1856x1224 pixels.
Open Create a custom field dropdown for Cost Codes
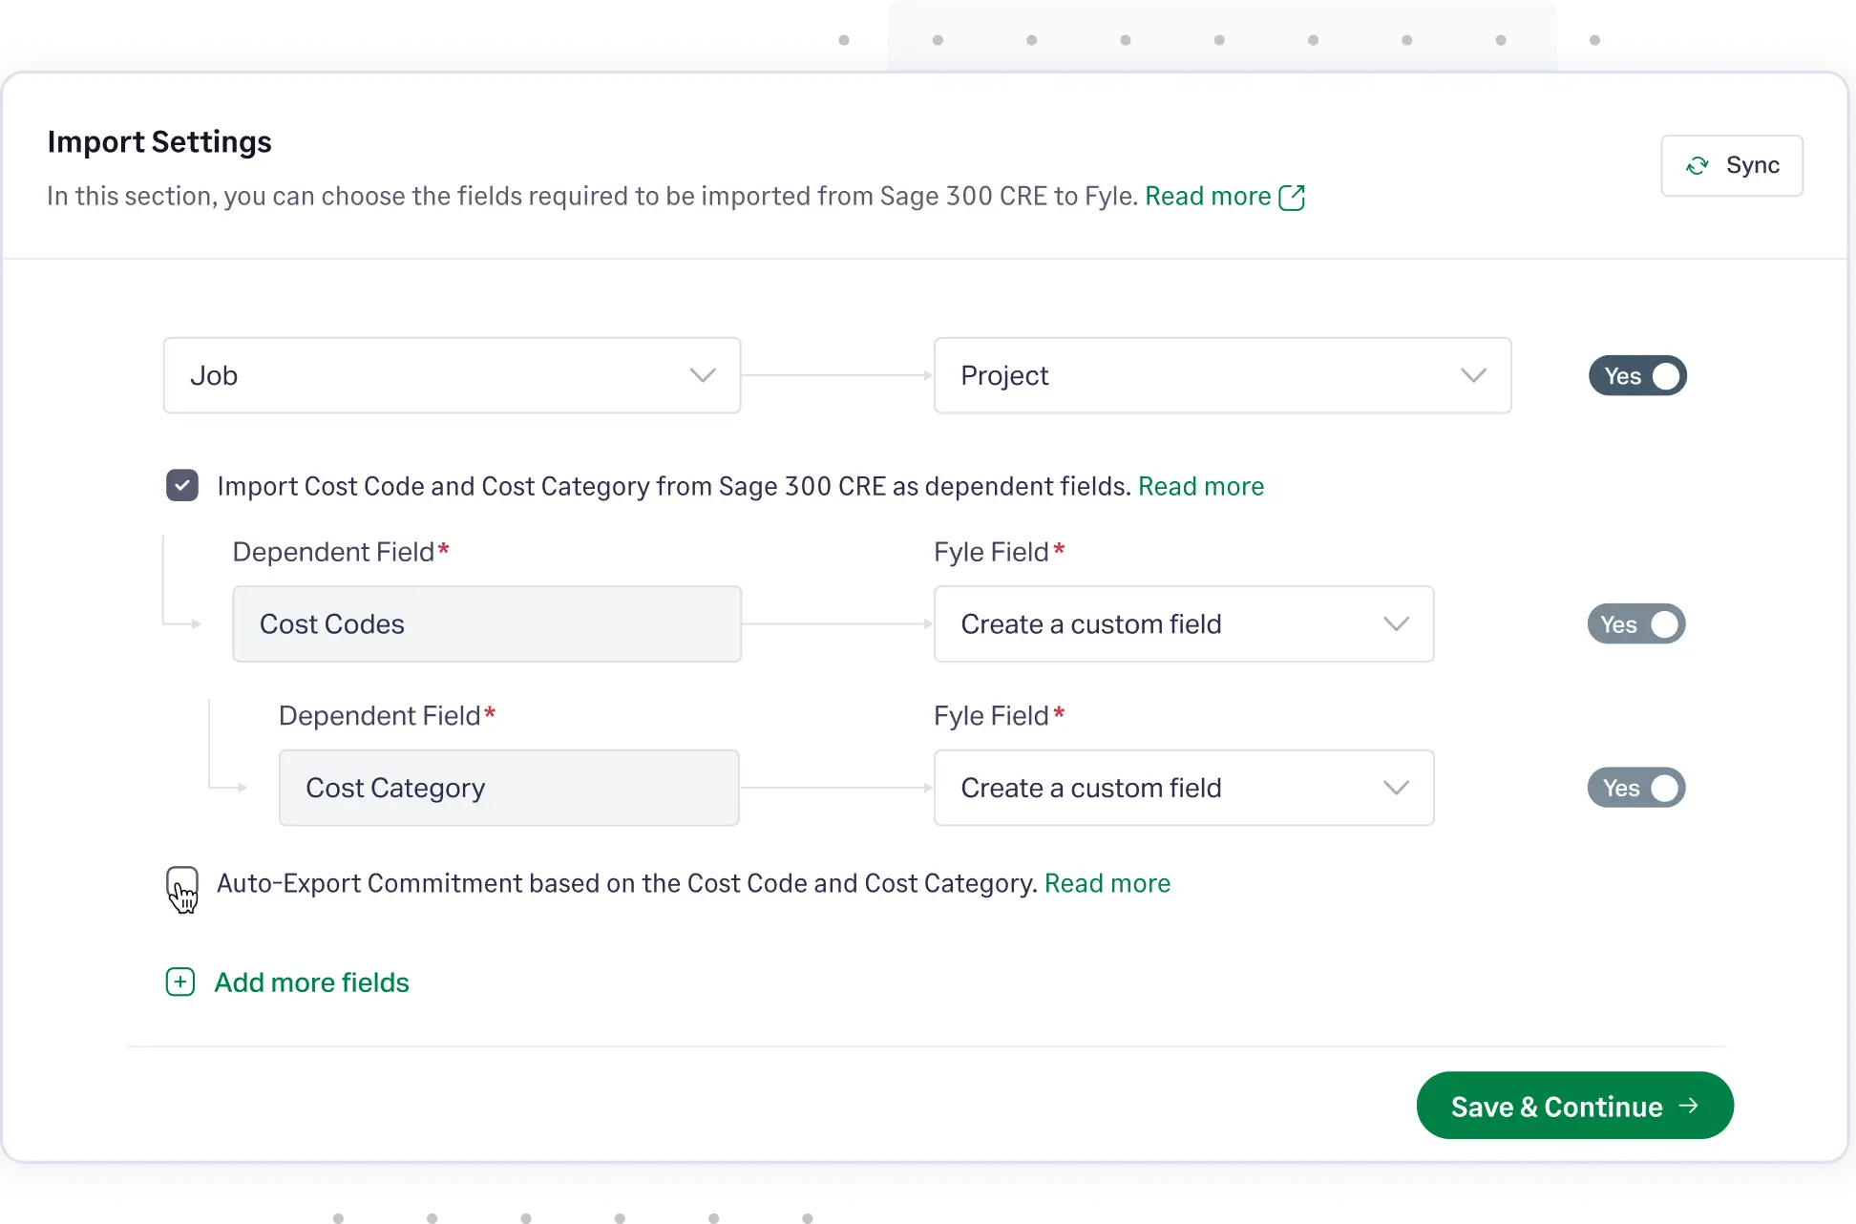pyautogui.click(x=1183, y=623)
